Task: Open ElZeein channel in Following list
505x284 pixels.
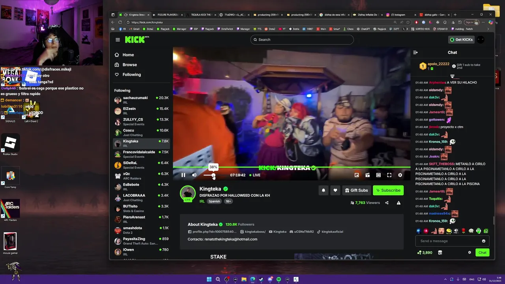Action: click(142, 111)
